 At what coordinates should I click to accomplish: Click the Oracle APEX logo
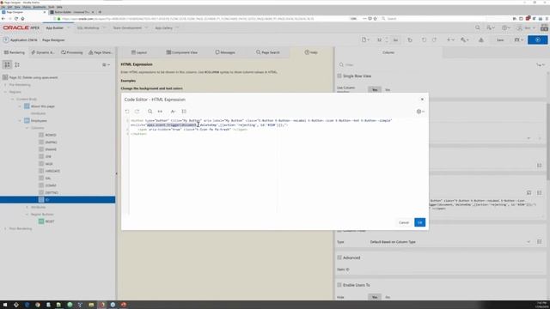(21, 27)
